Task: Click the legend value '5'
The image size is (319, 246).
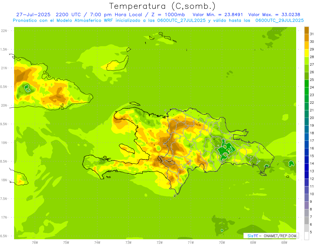Action: click(311, 232)
